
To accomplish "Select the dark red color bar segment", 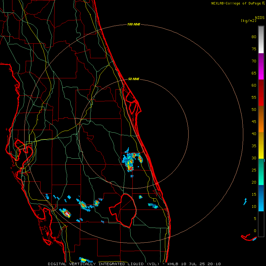I will click(x=261, y=93).
